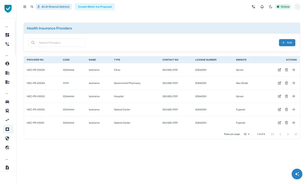Open the phone call icon in the header
Image resolution: width=307 pixels, height=184 pixels.
click(253, 7)
